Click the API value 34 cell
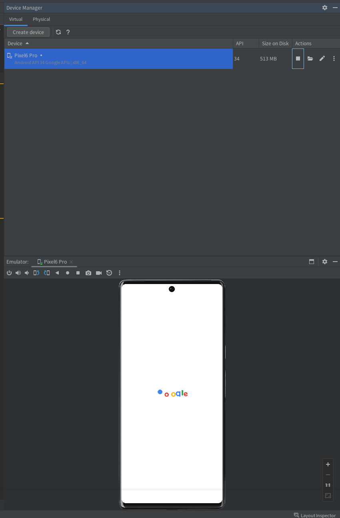Screen dimensions: 340x518 point(237,58)
